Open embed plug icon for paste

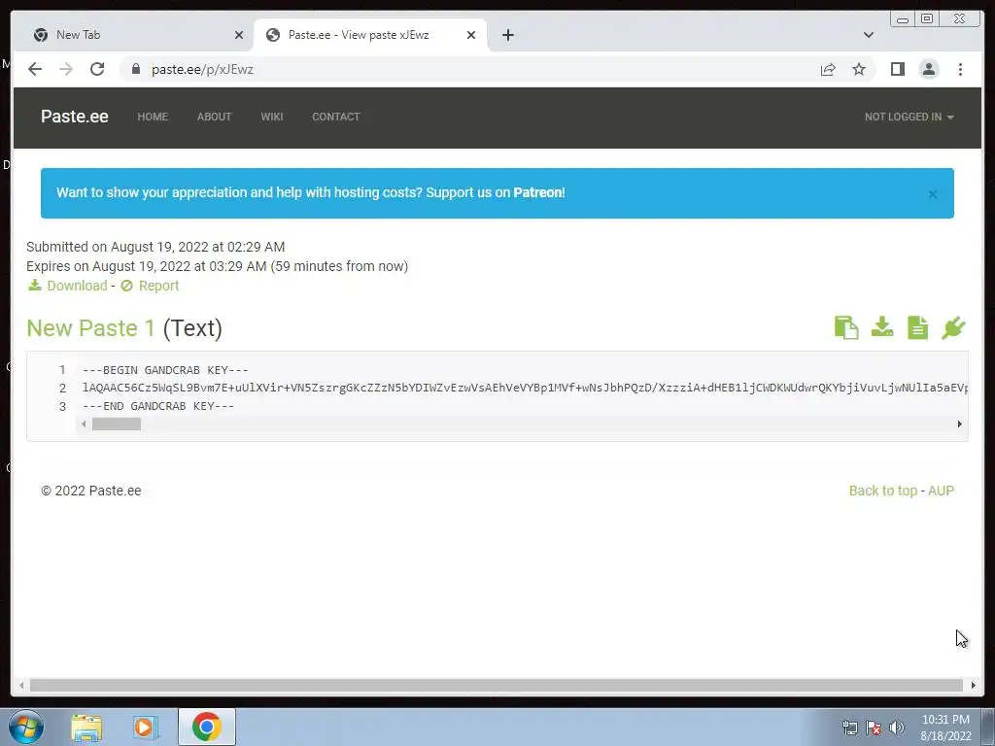pyautogui.click(x=953, y=328)
